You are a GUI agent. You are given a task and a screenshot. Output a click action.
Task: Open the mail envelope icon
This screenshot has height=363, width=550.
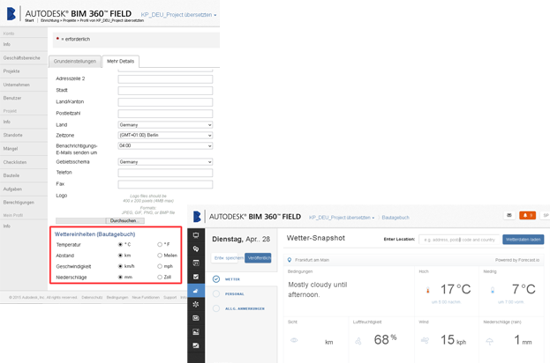tap(509, 215)
